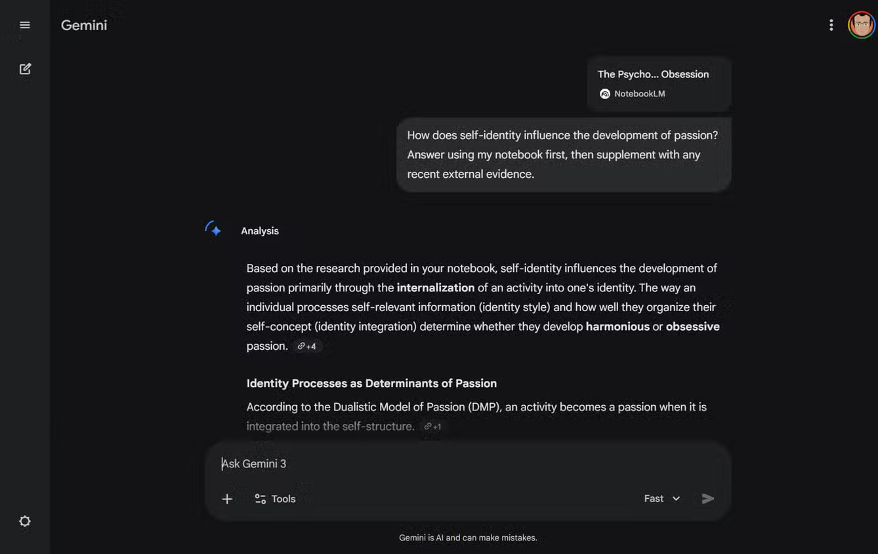This screenshot has height=554, width=878.
Task: Click the Gemini logo title
Action: 84,25
